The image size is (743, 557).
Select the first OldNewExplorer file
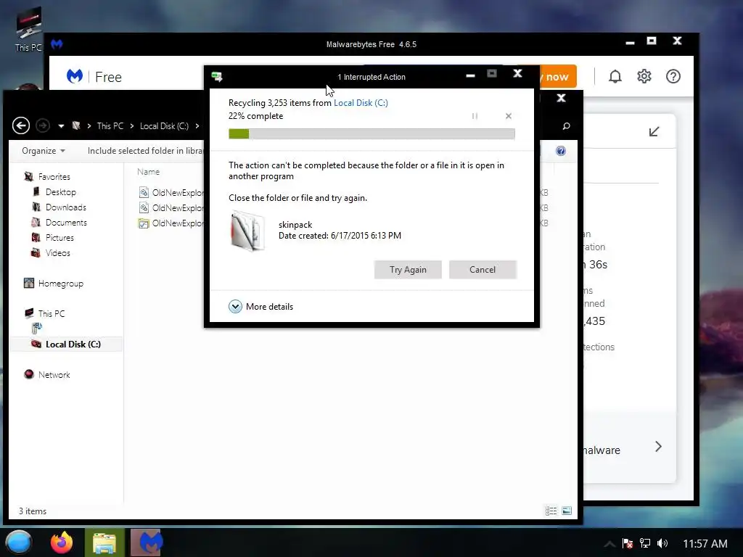(x=171, y=192)
